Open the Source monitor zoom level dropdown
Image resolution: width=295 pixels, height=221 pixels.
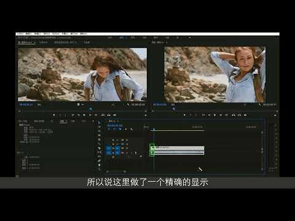[x=39, y=104]
